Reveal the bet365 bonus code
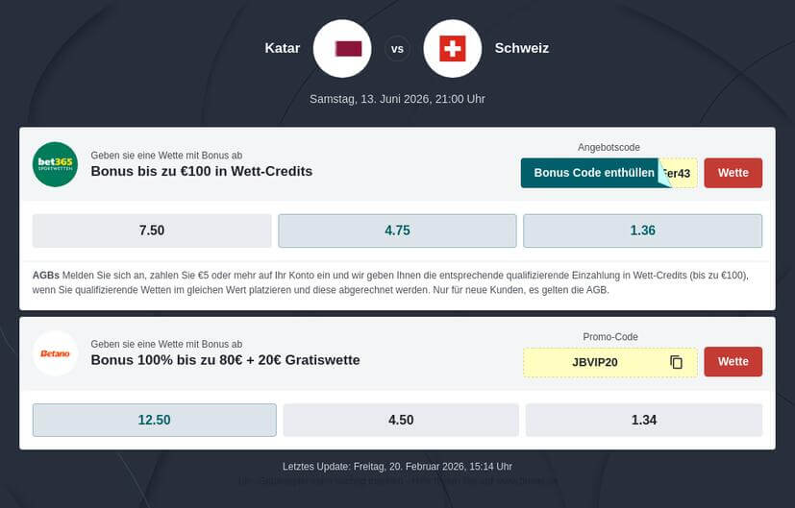Image resolution: width=795 pixels, height=508 pixels. (592, 173)
